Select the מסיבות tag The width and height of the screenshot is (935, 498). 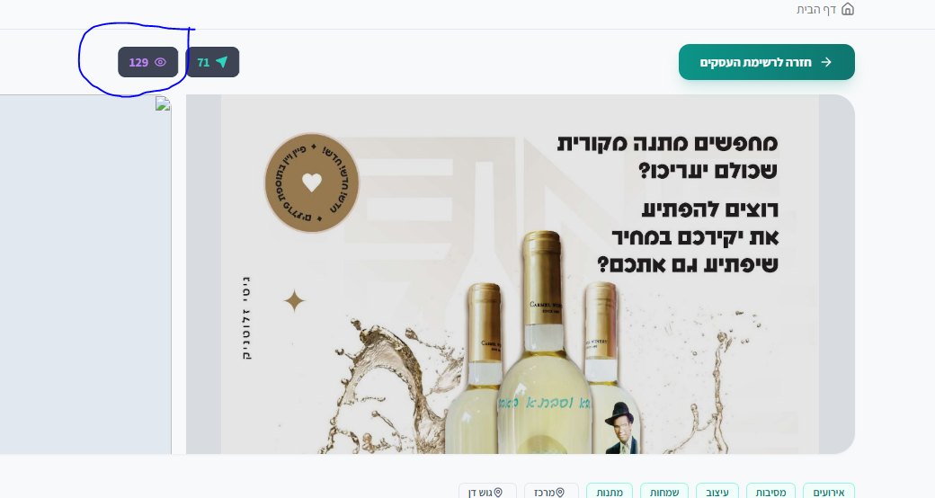click(770, 492)
